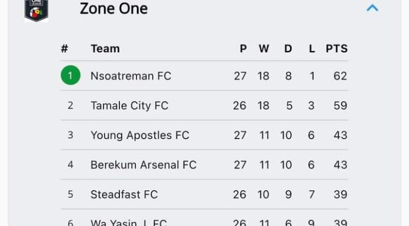Click the green rank 1 badge
The image size is (409, 226).
tap(71, 75)
